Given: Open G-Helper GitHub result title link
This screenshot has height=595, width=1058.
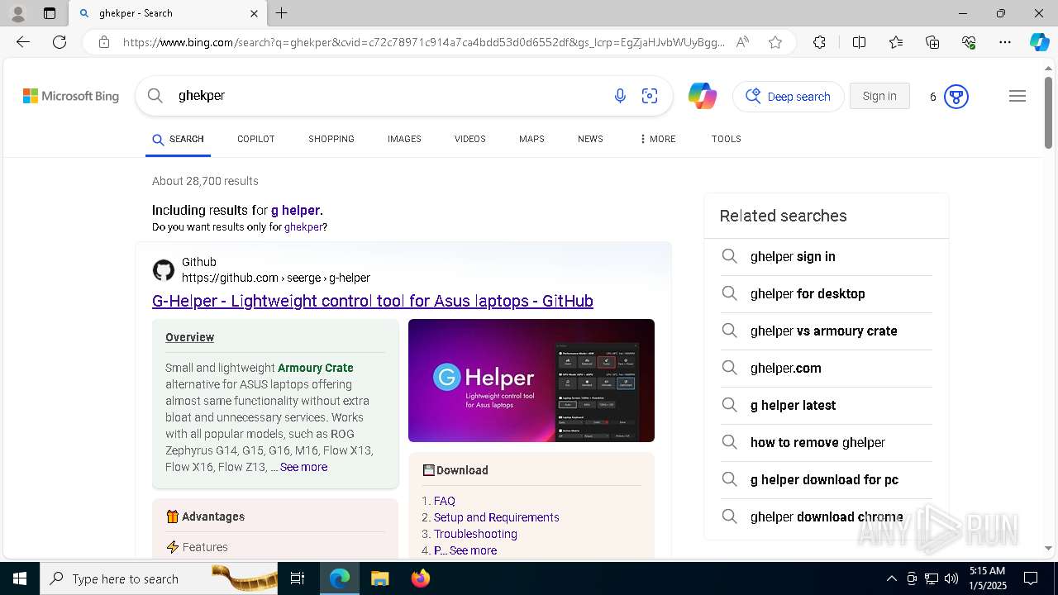Looking at the screenshot, I should pyautogui.click(x=373, y=301).
